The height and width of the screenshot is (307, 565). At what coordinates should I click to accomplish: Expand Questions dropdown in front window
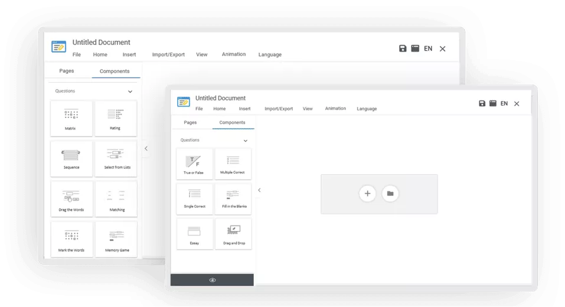(x=246, y=141)
